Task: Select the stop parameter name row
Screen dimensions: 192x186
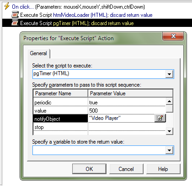Action: [60, 127]
